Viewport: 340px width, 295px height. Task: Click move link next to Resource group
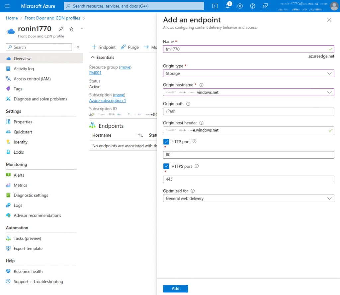click(125, 67)
